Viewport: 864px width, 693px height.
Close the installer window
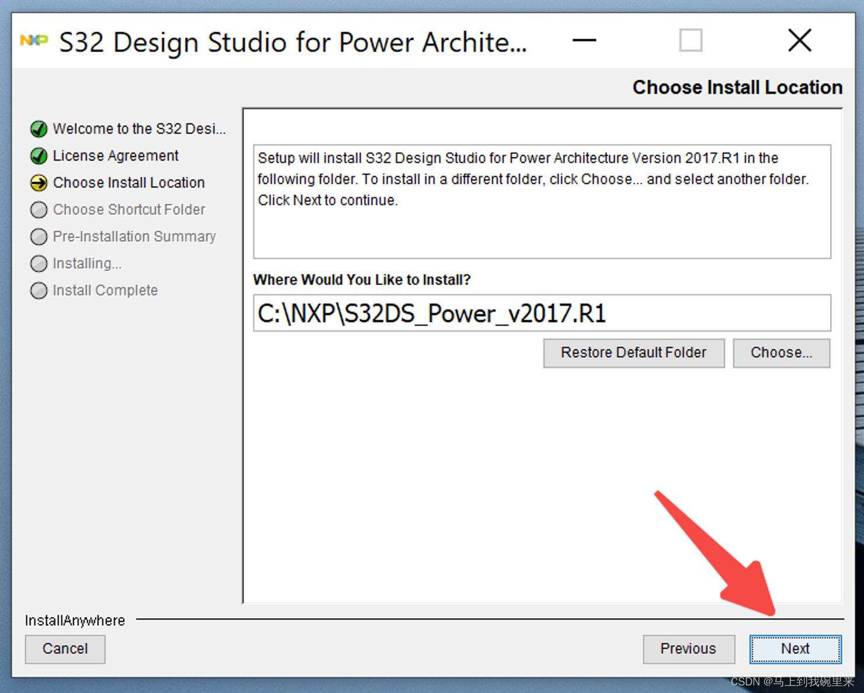(799, 40)
